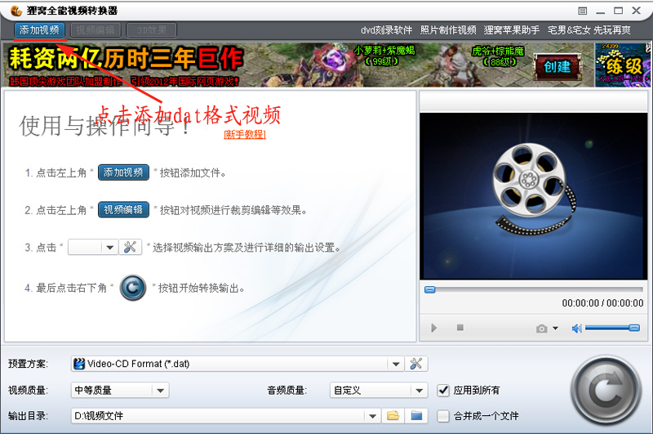Viewport: 653px width, 434px height.
Task: Click the 视频编辑 button in step 2
Action: click(x=123, y=210)
